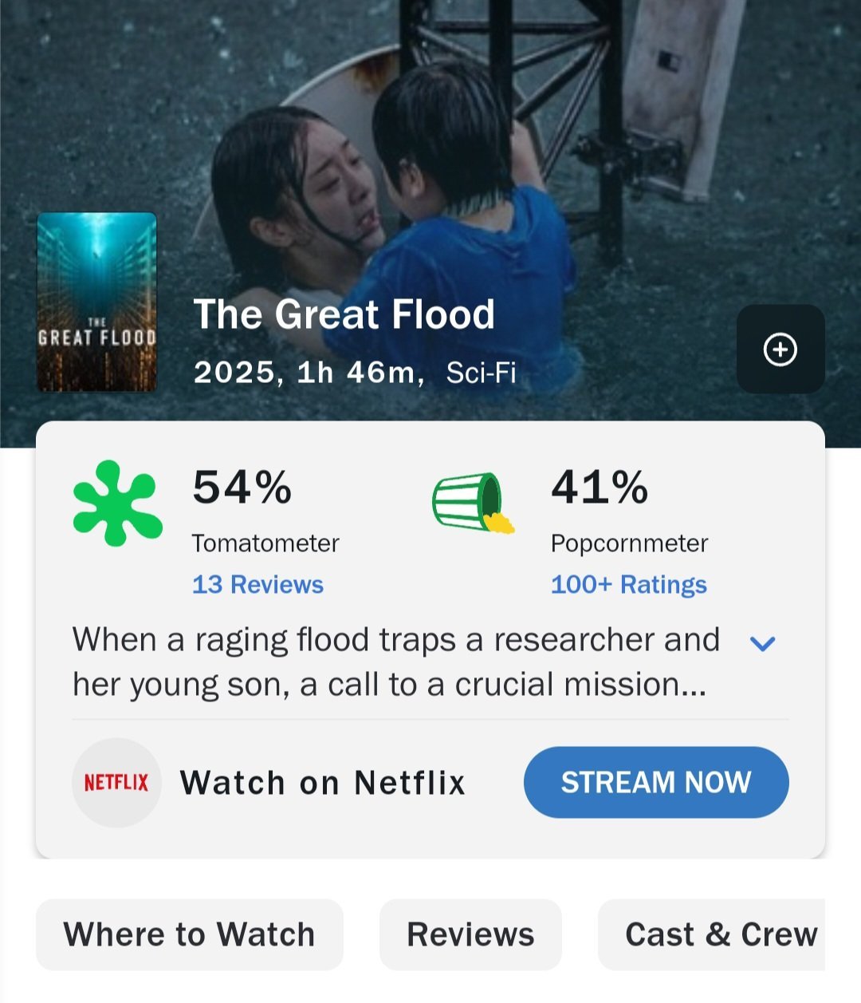Tap the add to watchlist plus icon

[780, 349]
